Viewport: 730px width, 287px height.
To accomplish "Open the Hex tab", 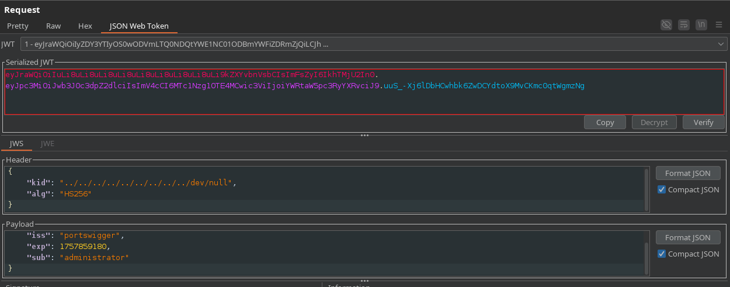I will pos(85,26).
